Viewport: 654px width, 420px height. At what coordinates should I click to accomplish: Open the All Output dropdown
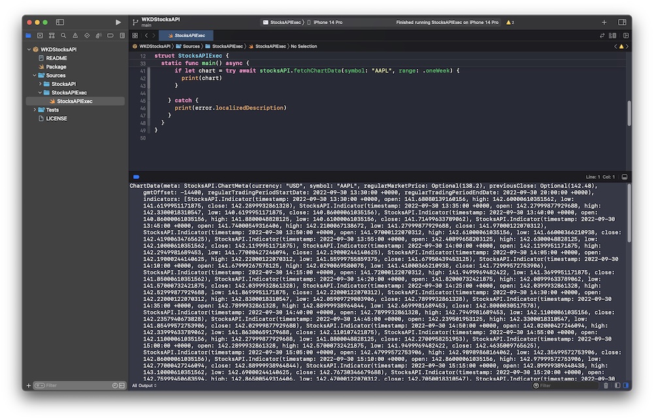click(144, 386)
